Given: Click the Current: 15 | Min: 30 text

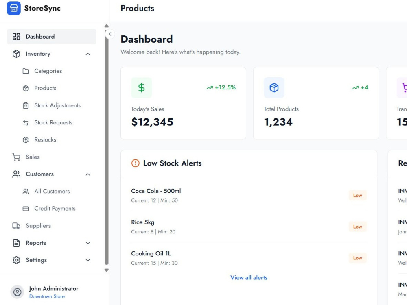Looking at the screenshot, I should [154, 263].
